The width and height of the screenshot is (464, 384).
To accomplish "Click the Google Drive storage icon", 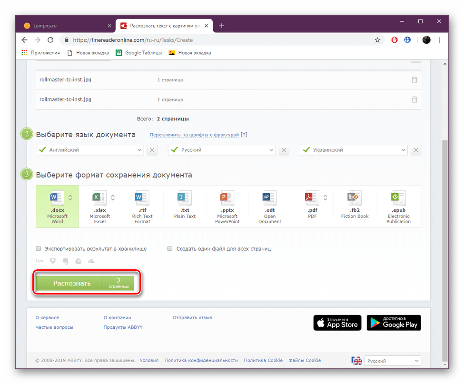I will tap(78, 261).
